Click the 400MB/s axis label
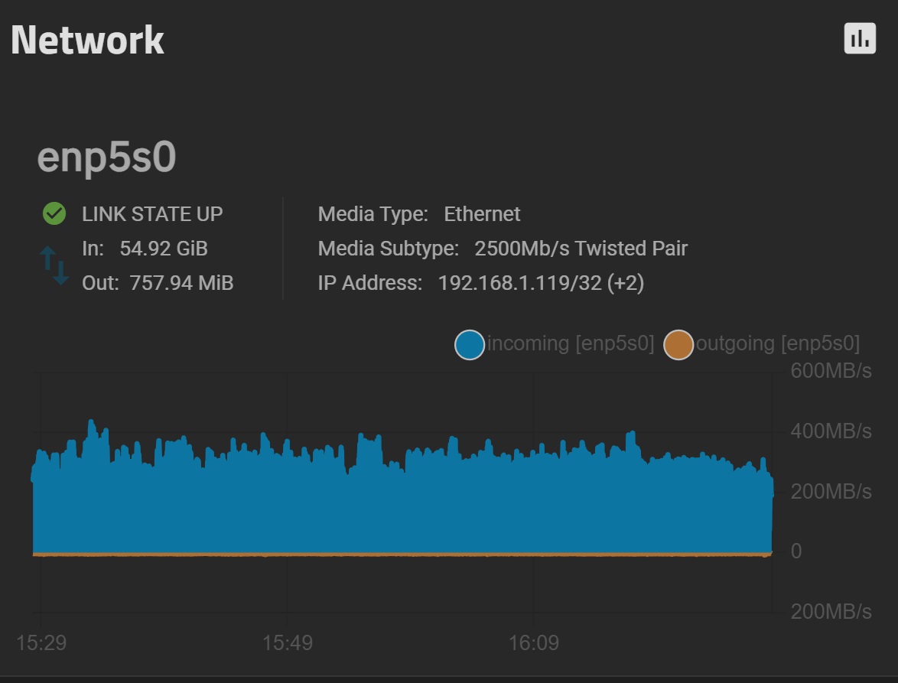 [831, 431]
